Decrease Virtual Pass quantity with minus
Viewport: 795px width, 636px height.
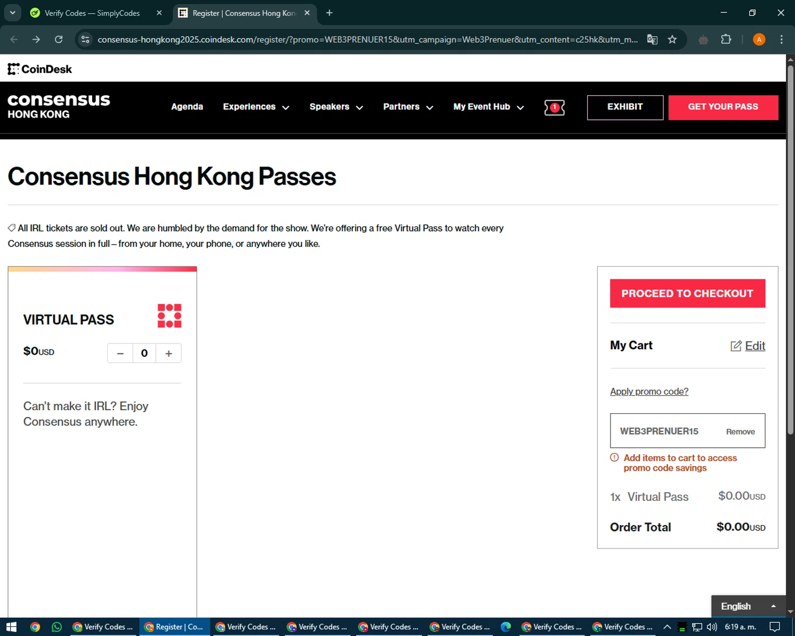[x=120, y=354]
